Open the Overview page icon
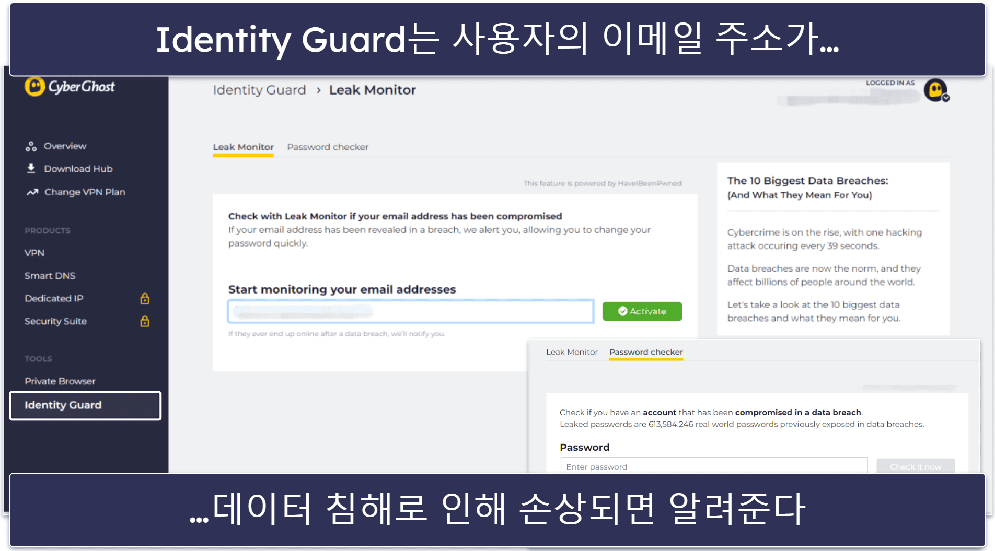The image size is (995, 551). [31, 146]
